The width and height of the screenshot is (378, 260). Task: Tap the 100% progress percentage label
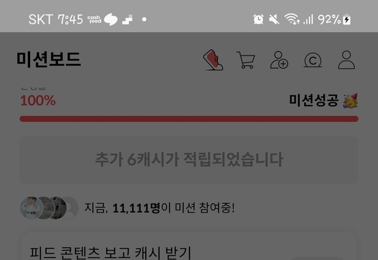point(38,100)
